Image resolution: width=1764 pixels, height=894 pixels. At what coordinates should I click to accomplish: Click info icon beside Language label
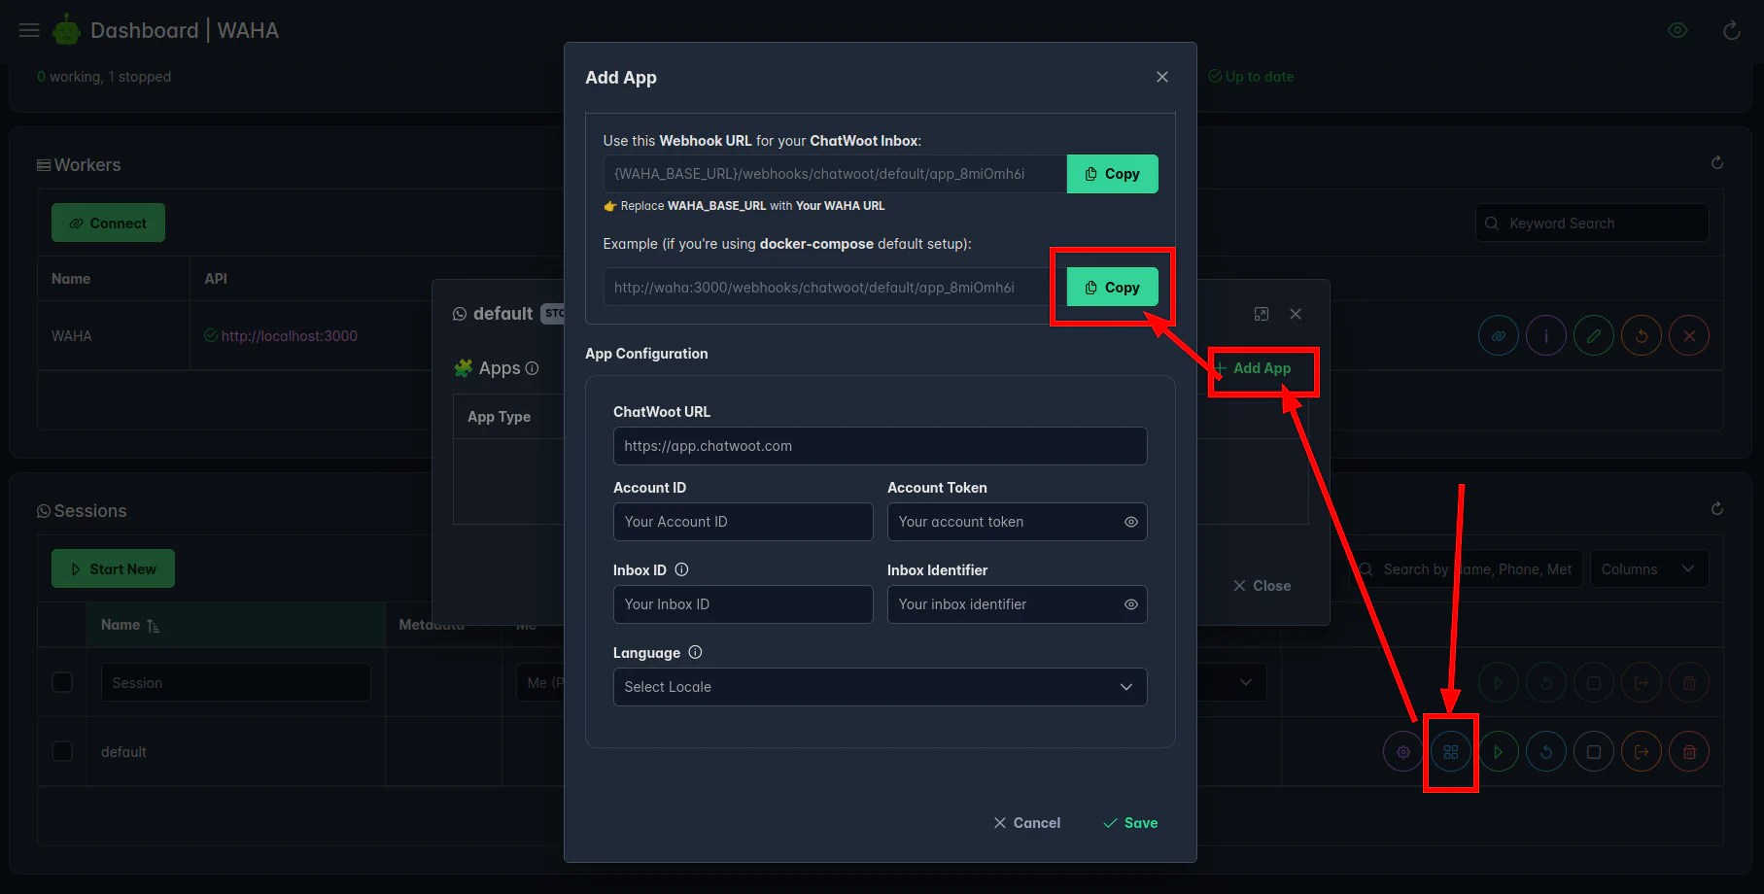695,652
